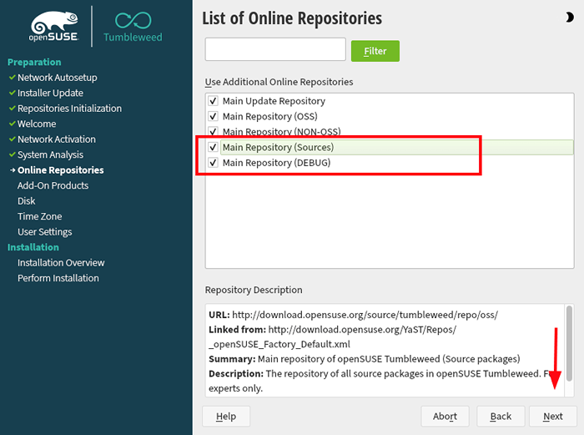Screen dimensions: 584x435
Task: Click the Filter button
Action: (x=375, y=51)
